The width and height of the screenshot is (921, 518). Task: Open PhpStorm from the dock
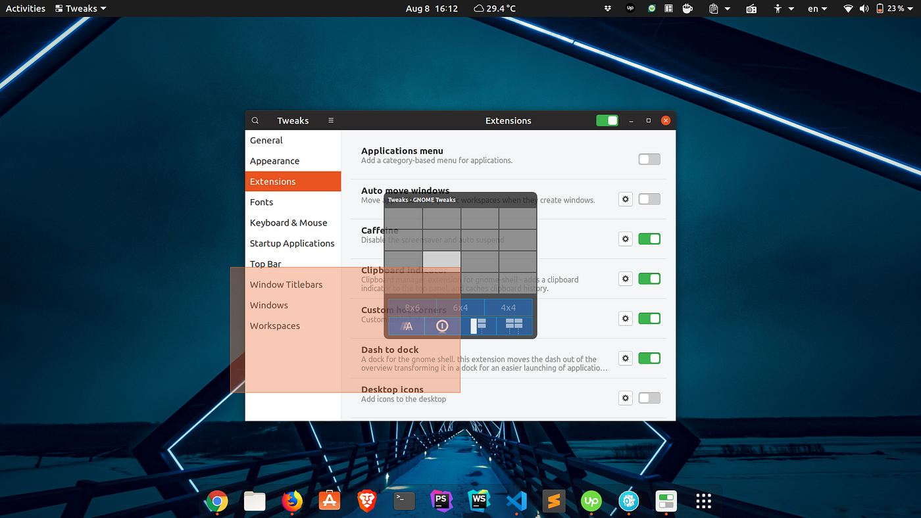tap(441, 500)
